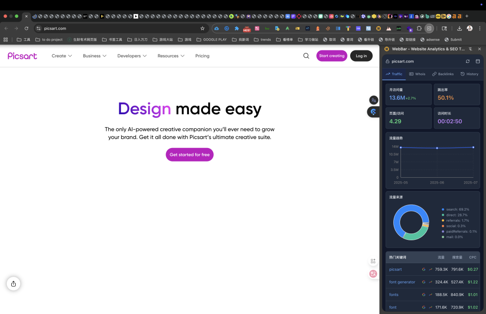Open Chrome downloads tray
Image resolution: width=486 pixels, height=314 pixels.
point(459,28)
